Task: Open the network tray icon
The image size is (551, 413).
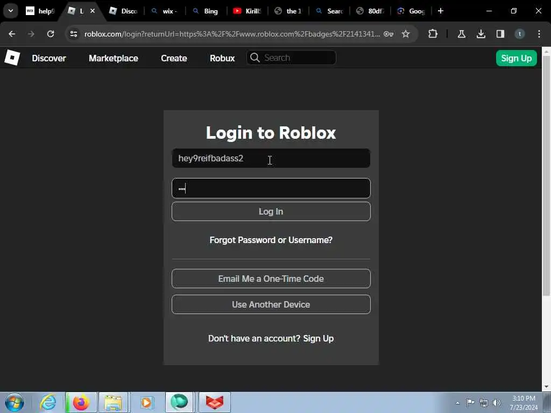Action: coord(484,403)
